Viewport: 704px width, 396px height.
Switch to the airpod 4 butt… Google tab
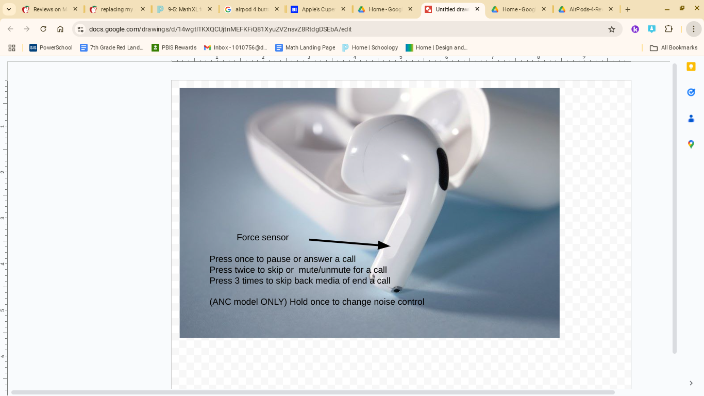tap(252, 9)
